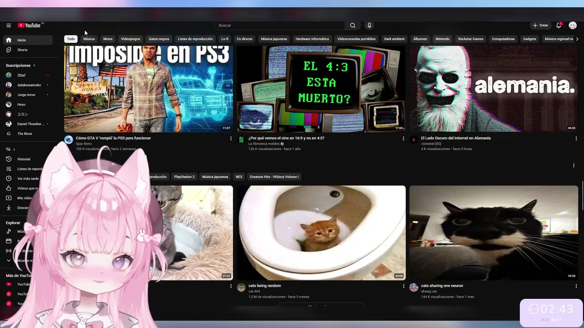Select the Gadgets filter chip
Image resolution: width=584 pixels, height=328 pixels.
click(529, 39)
